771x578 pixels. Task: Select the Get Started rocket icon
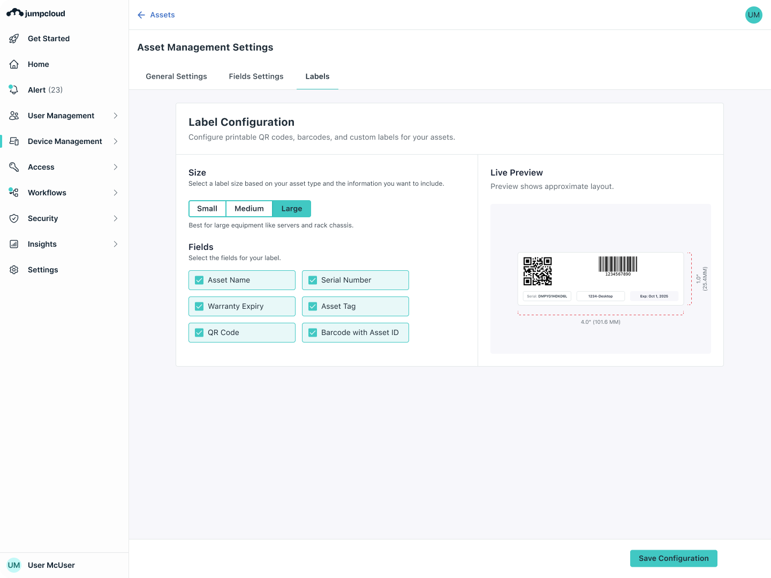[x=14, y=39]
